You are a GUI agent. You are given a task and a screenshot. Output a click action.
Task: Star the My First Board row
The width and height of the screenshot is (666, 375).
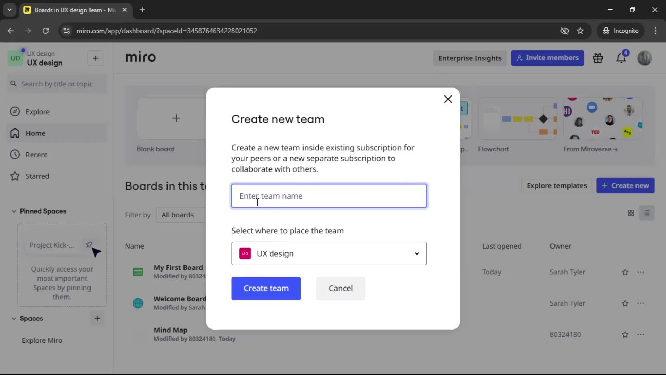625,272
